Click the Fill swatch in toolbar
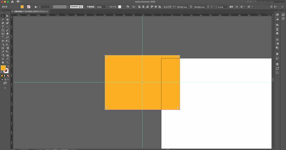 click(3, 68)
